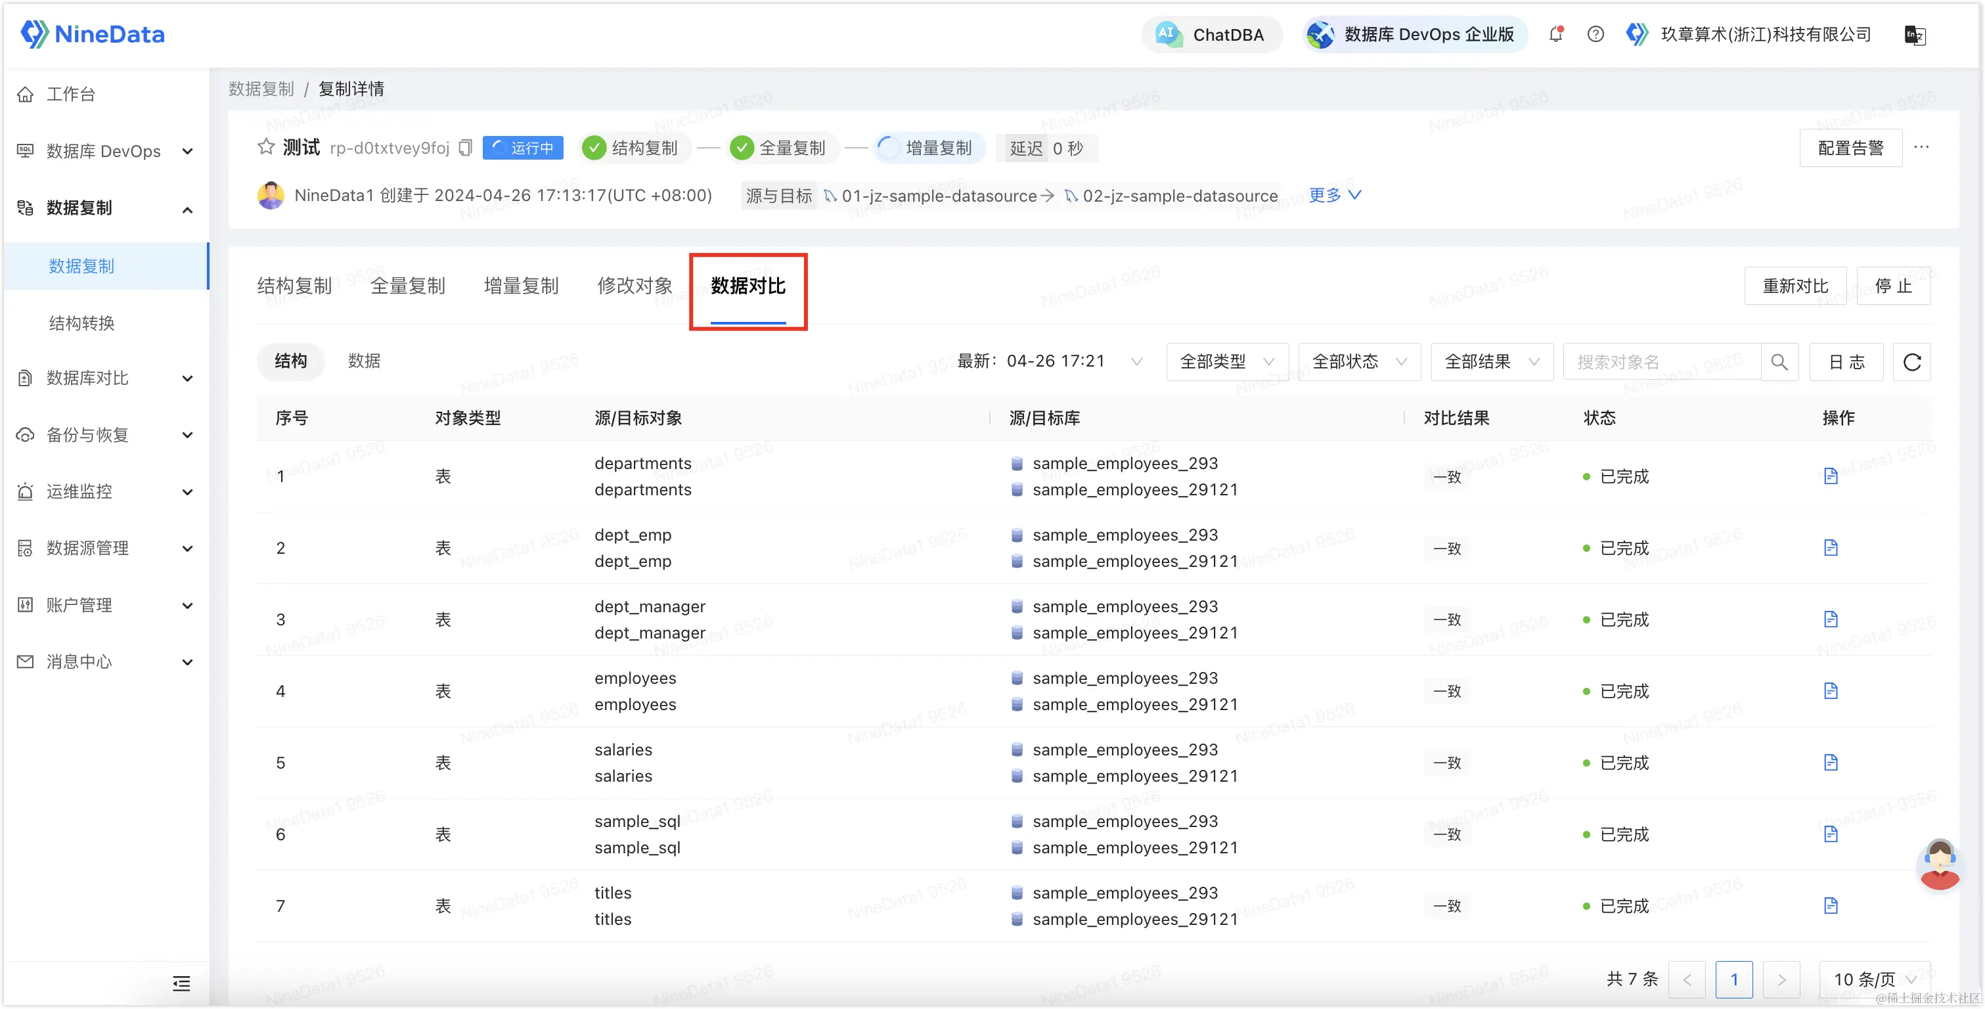
Task: Copy task ID rp-d0txtvey9foj
Action: pos(466,148)
